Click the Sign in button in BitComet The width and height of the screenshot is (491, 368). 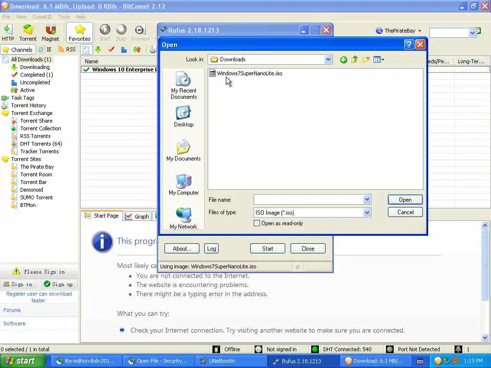18,284
